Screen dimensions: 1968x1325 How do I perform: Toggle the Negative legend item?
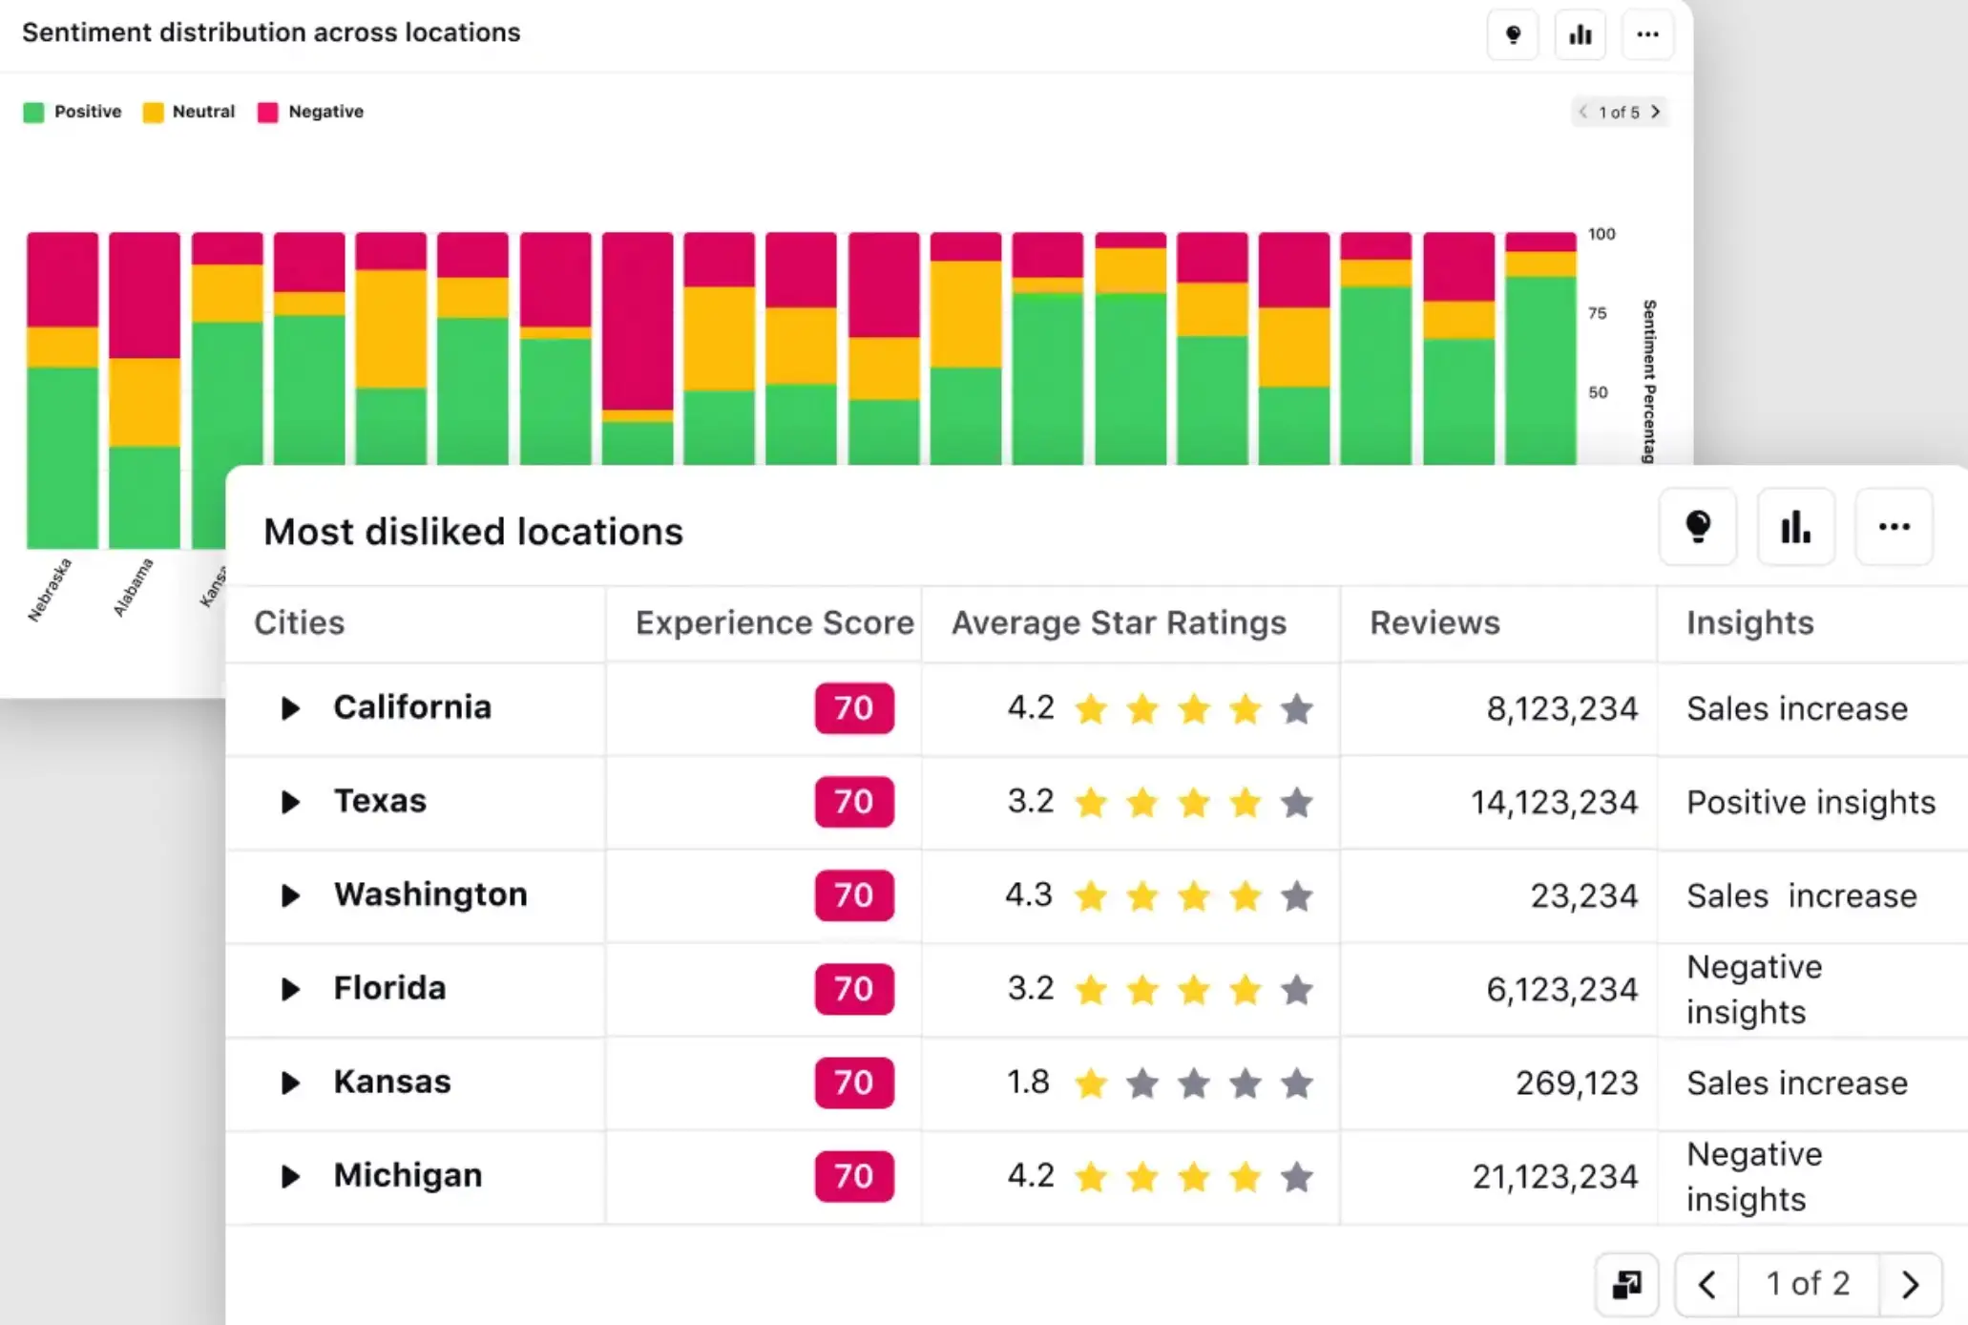325,112
